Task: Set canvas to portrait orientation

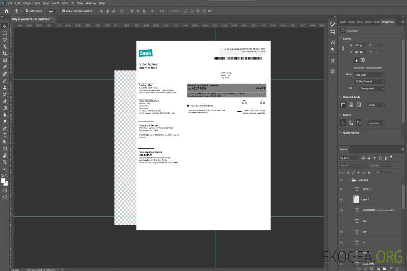Action: pos(357,60)
